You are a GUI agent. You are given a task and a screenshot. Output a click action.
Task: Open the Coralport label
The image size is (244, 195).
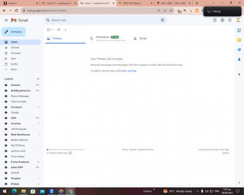pos(17,107)
